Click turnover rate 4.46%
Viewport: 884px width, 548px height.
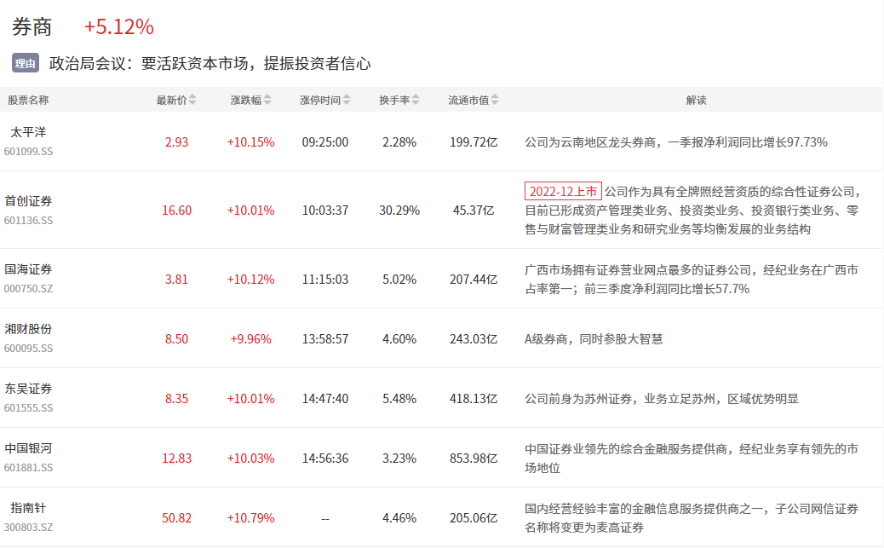[399, 518]
